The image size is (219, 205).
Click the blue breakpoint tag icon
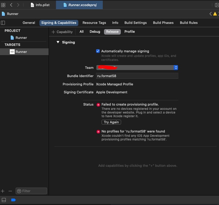pyautogui.click(x=13, y=200)
